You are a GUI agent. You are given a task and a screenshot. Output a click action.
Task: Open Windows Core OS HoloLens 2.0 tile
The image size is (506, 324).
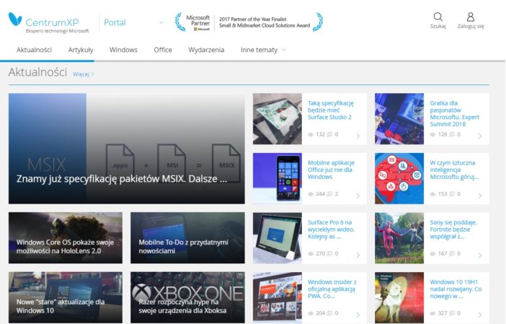click(66, 237)
